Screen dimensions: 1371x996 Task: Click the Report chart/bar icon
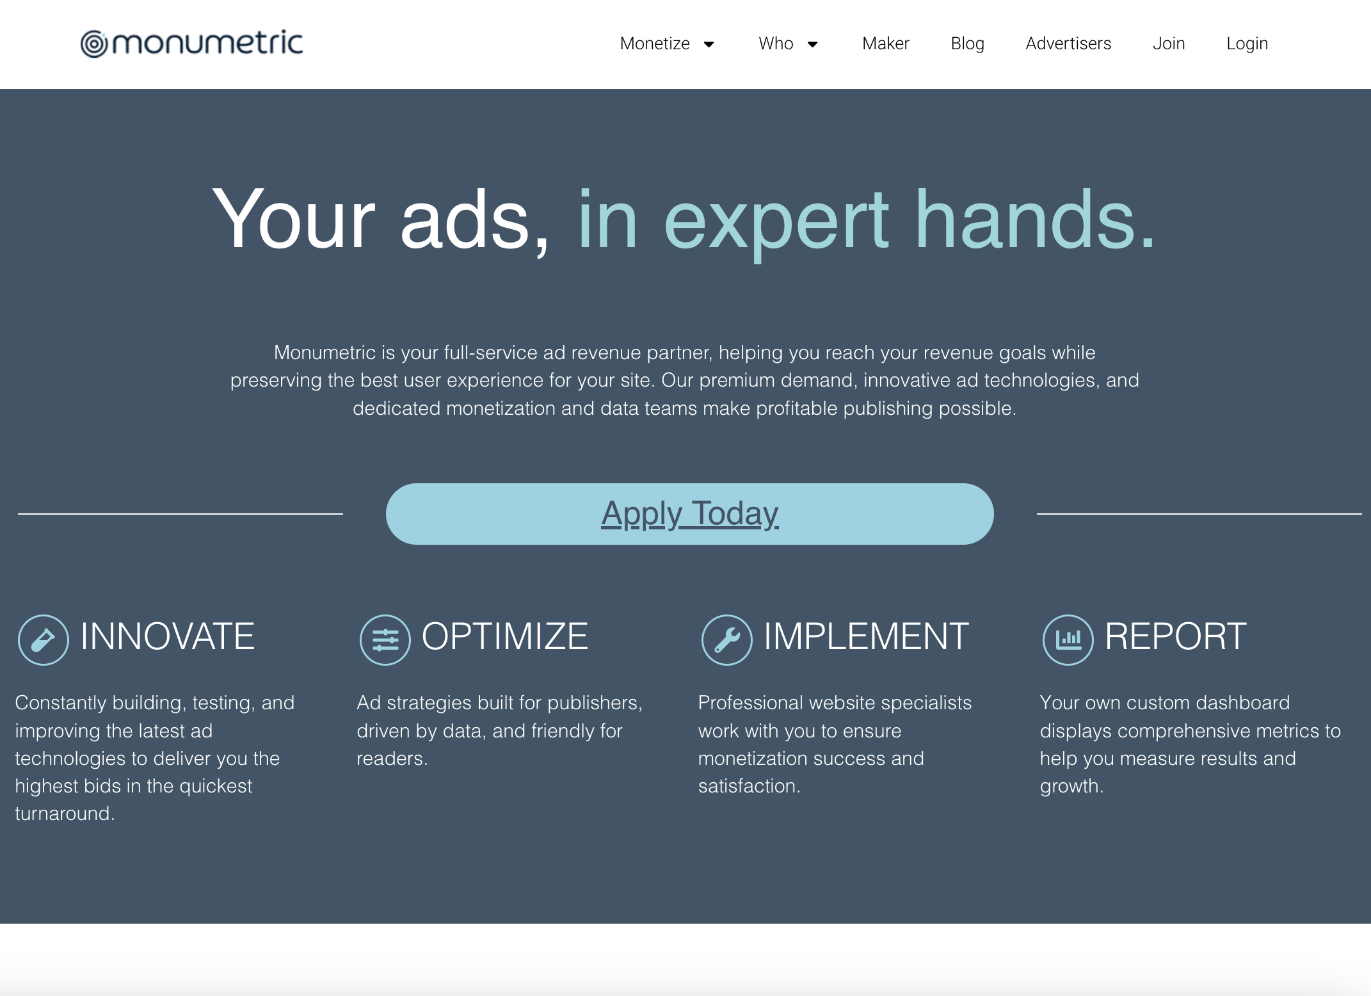point(1064,638)
